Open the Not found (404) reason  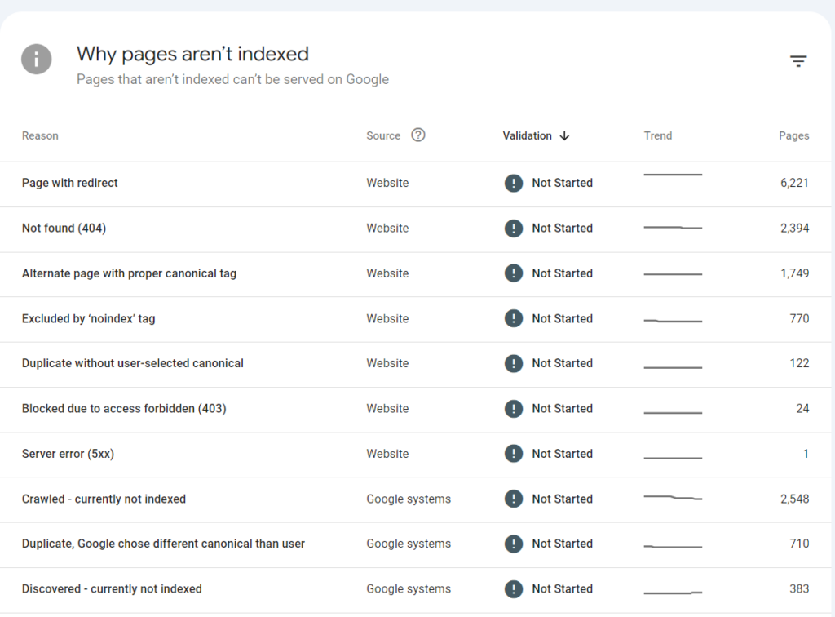64,228
